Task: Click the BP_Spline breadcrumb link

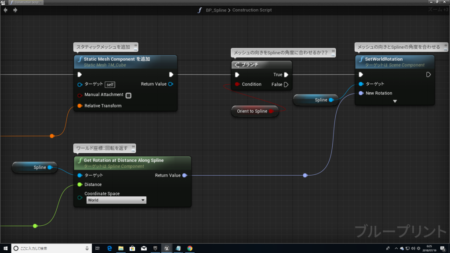Action: (216, 10)
